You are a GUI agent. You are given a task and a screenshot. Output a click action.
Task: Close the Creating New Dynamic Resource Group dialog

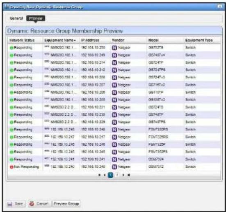[220, 7]
